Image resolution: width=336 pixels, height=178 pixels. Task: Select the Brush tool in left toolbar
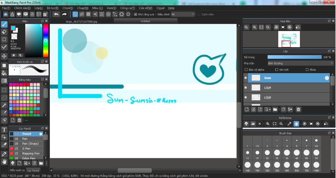pos(4,24)
